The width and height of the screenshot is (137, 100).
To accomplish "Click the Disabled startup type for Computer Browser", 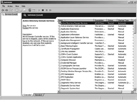I will [x=121, y=60].
